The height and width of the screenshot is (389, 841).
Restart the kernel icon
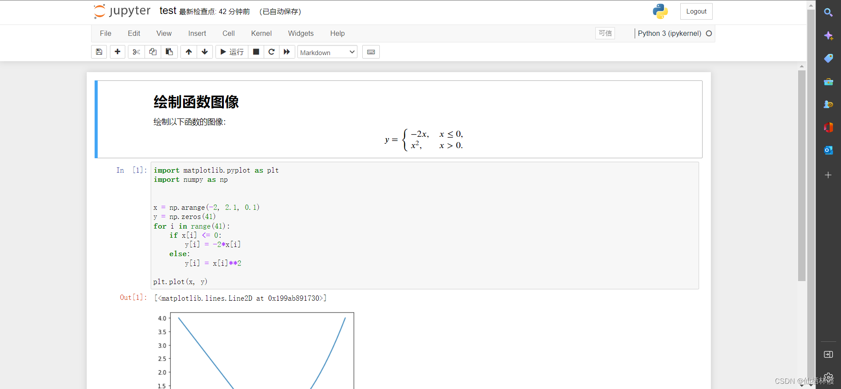272,52
